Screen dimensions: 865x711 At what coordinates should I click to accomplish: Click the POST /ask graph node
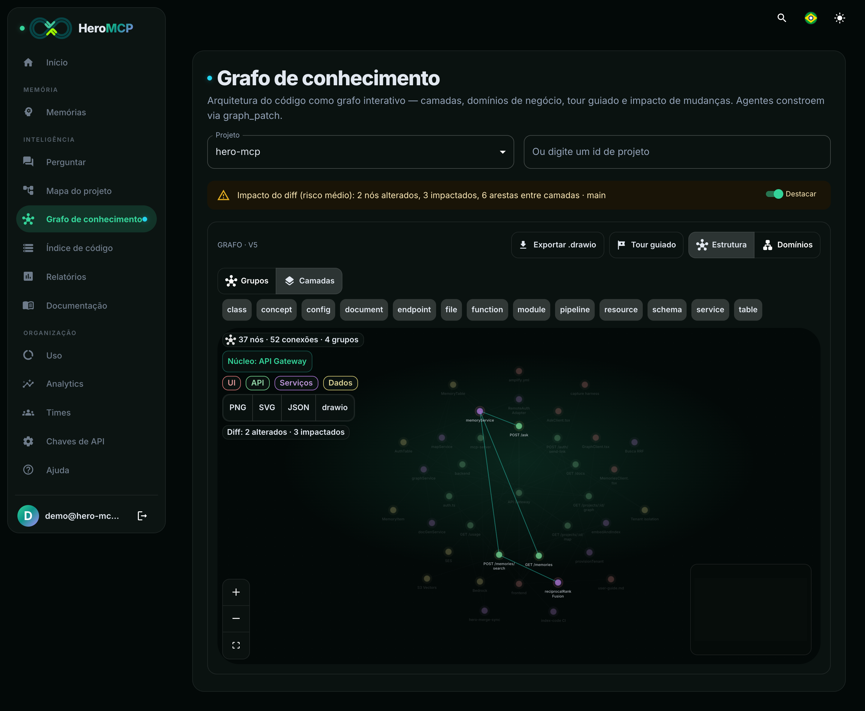click(x=519, y=426)
